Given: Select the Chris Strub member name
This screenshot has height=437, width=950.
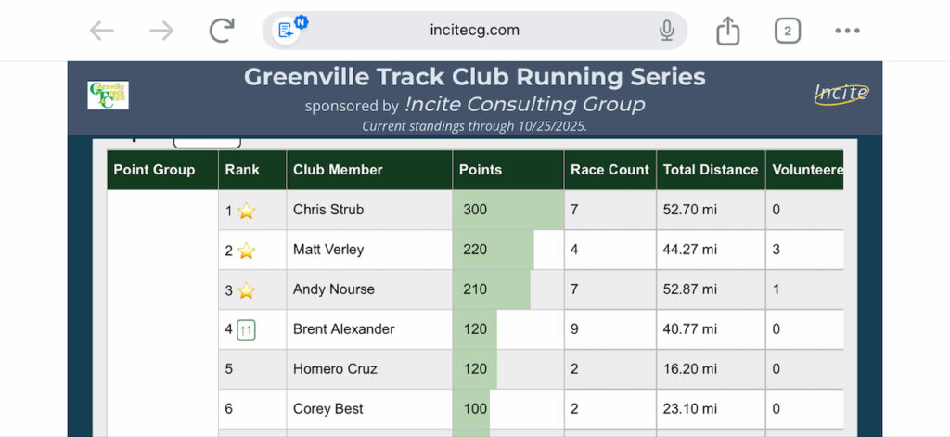Looking at the screenshot, I should pos(328,210).
